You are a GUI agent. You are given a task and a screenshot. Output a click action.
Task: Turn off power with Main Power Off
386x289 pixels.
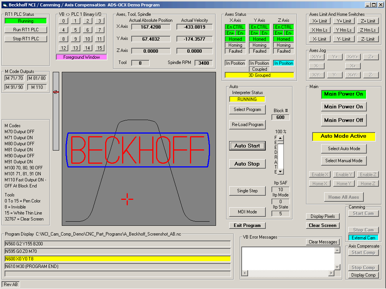pos(344,120)
